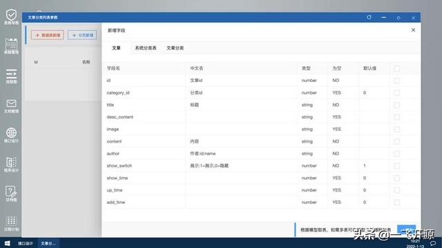This screenshot has width=442, height=248.
Task: Check the box for category_id row
Action: [x=397, y=93]
